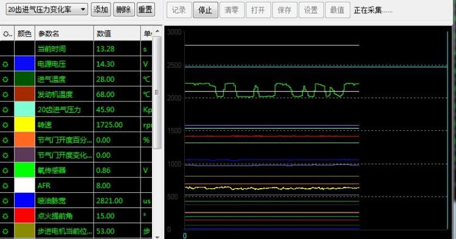Click the orange swatch for 节气门开度百分
Screen dimensions: 456x239
coord(24,140)
